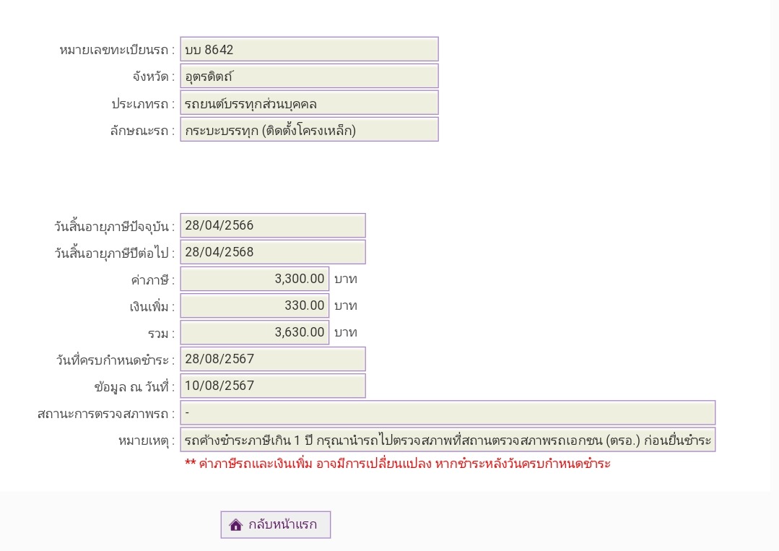Viewport: 779px width, 551px height.
Task: Select the หมายเลขทะเบียนรถ field showing บบ 8642
Action: click(309, 49)
